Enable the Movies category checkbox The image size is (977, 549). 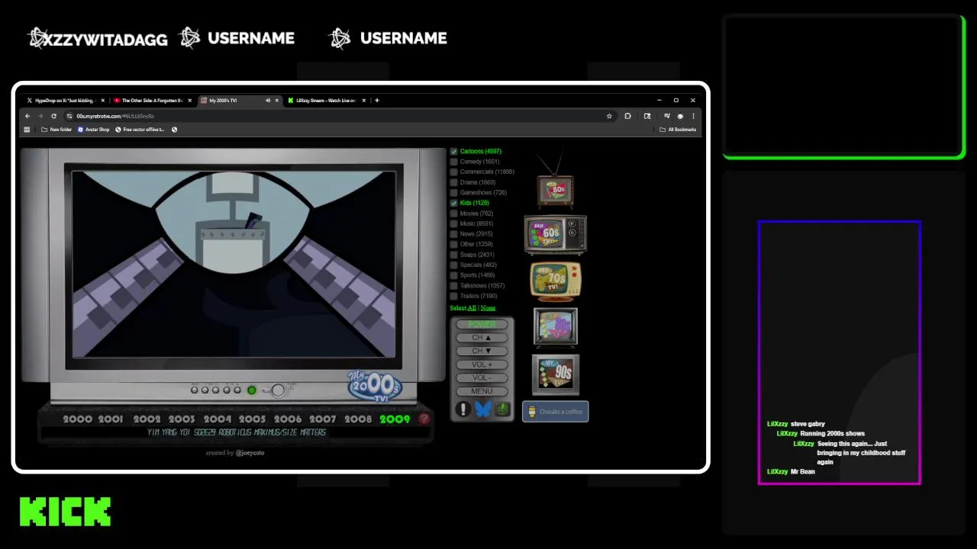click(x=453, y=213)
